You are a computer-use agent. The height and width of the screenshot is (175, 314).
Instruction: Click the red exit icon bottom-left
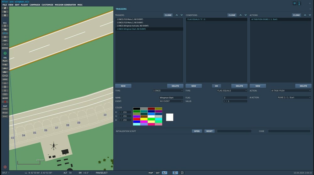(5, 167)
